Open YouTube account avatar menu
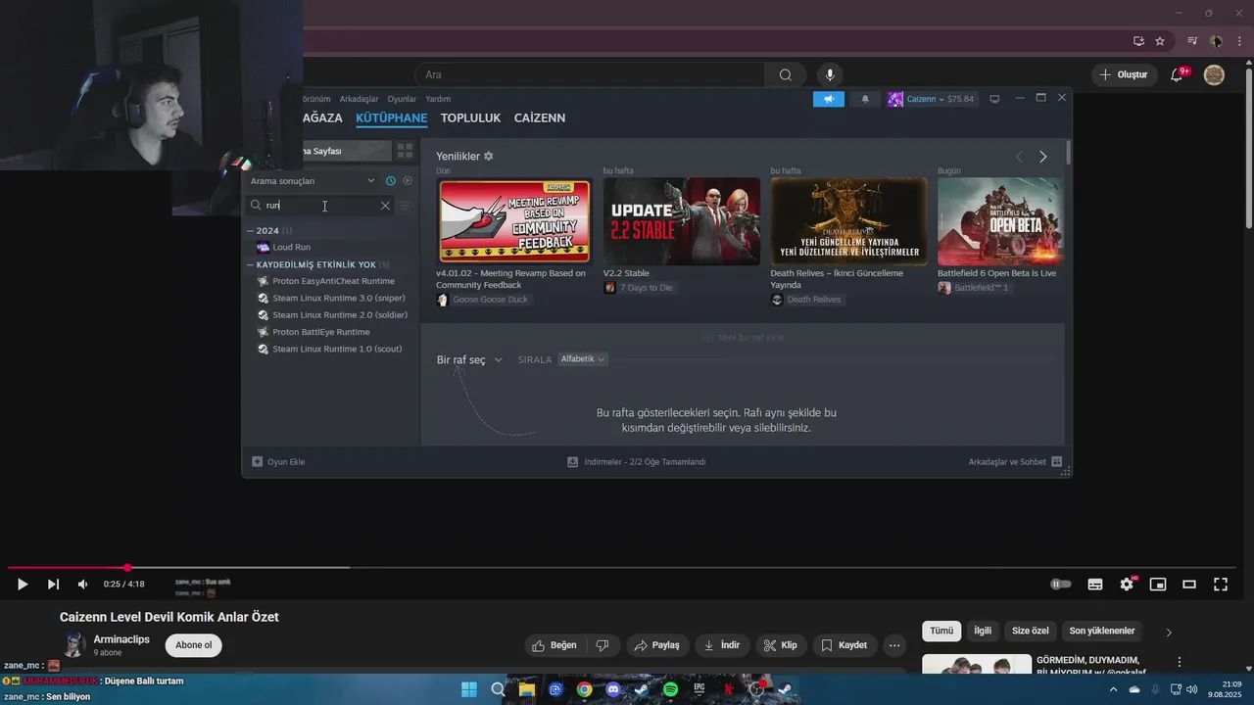This screenshot has height=705, width=1254. pos(1214,74)
